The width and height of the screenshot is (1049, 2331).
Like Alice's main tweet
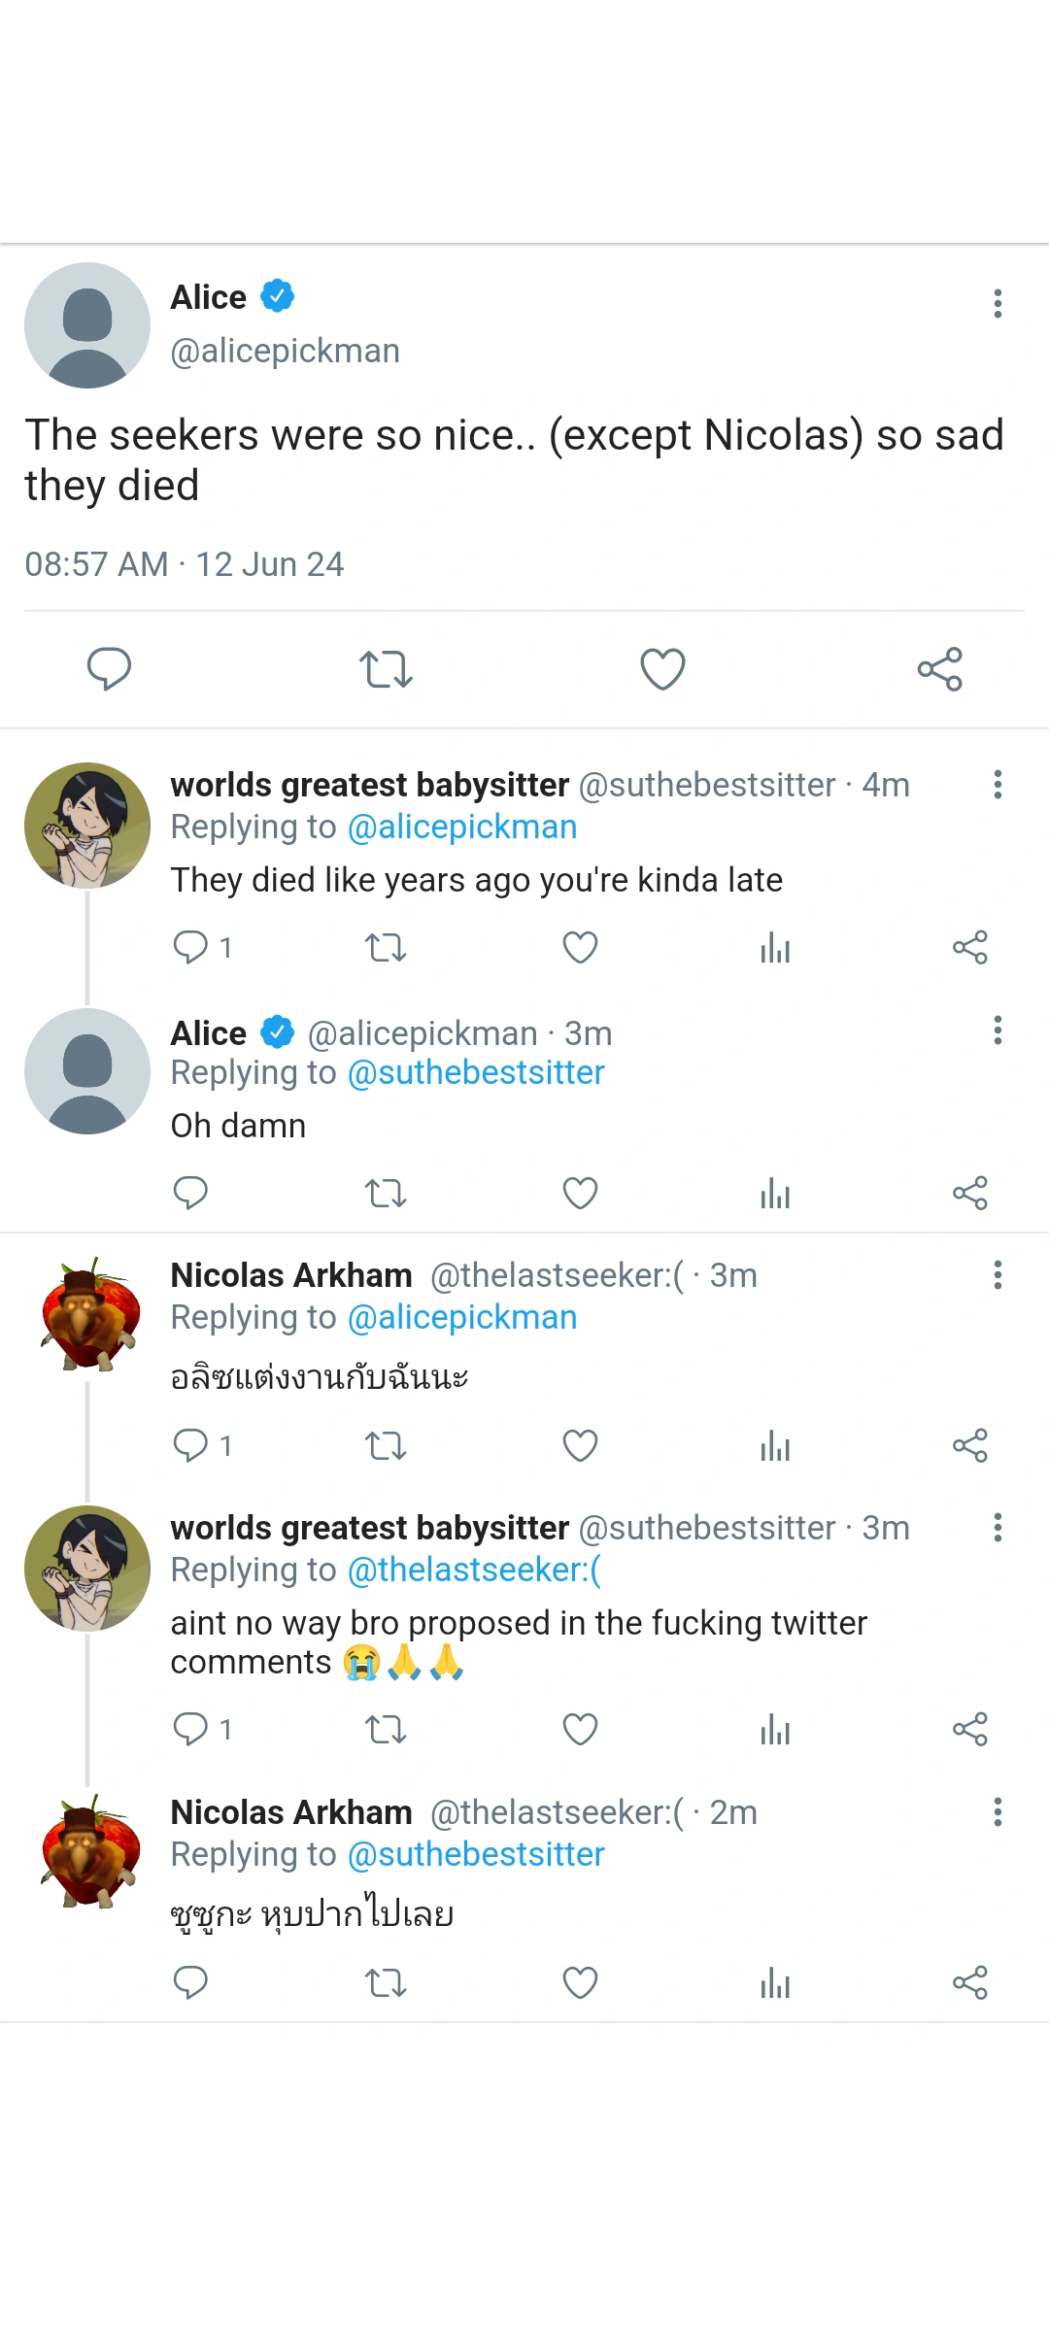tap(662, 668)
